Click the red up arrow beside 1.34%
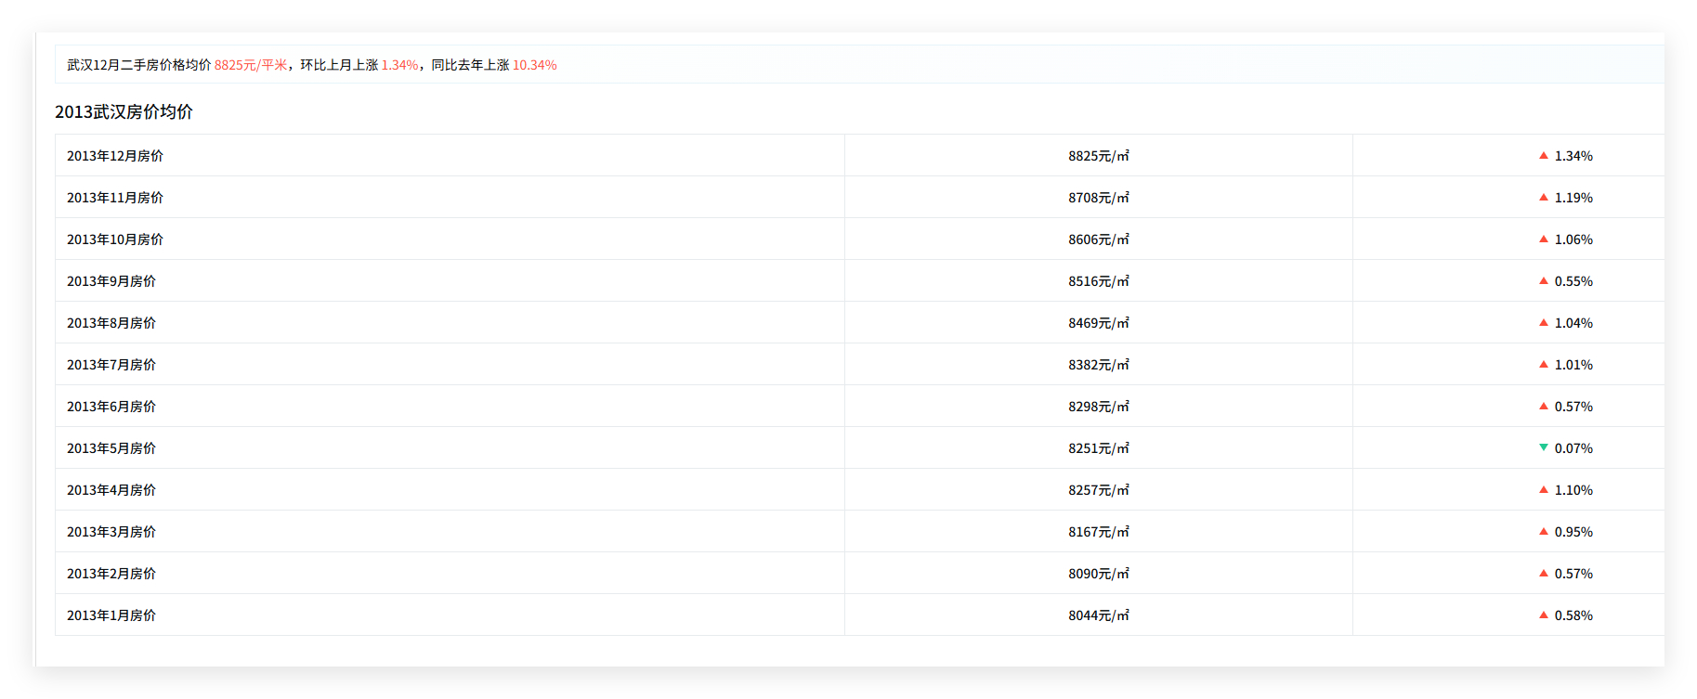Screen dimensions: 1697x699 click(x=1544, y=155)
